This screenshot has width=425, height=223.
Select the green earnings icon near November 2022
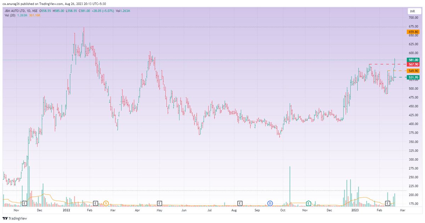(x=308, y=203)
